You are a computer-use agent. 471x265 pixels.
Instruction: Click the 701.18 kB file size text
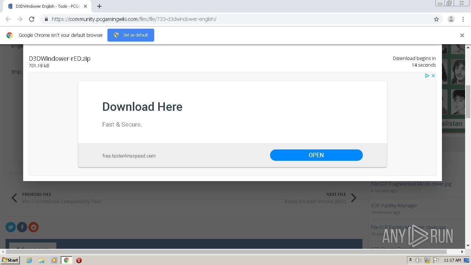coord(39,66)
